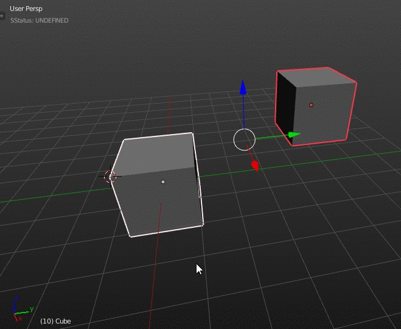Click the 3D cursor crosshair
This screenshot has width=401, height=329.
pyautogui.click(x=110, y=177)
